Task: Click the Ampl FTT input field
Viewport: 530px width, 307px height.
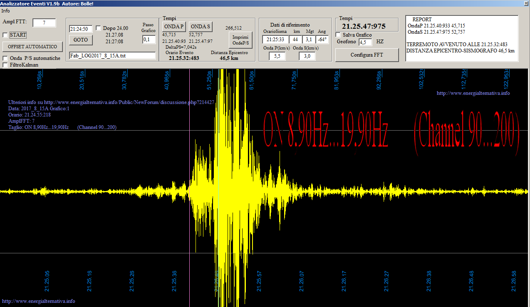Action: (44, 23)
